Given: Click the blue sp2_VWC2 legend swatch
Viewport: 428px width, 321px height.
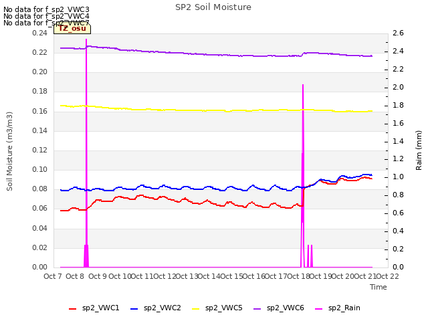Looking at the screenshot, I should click(134, 309).
